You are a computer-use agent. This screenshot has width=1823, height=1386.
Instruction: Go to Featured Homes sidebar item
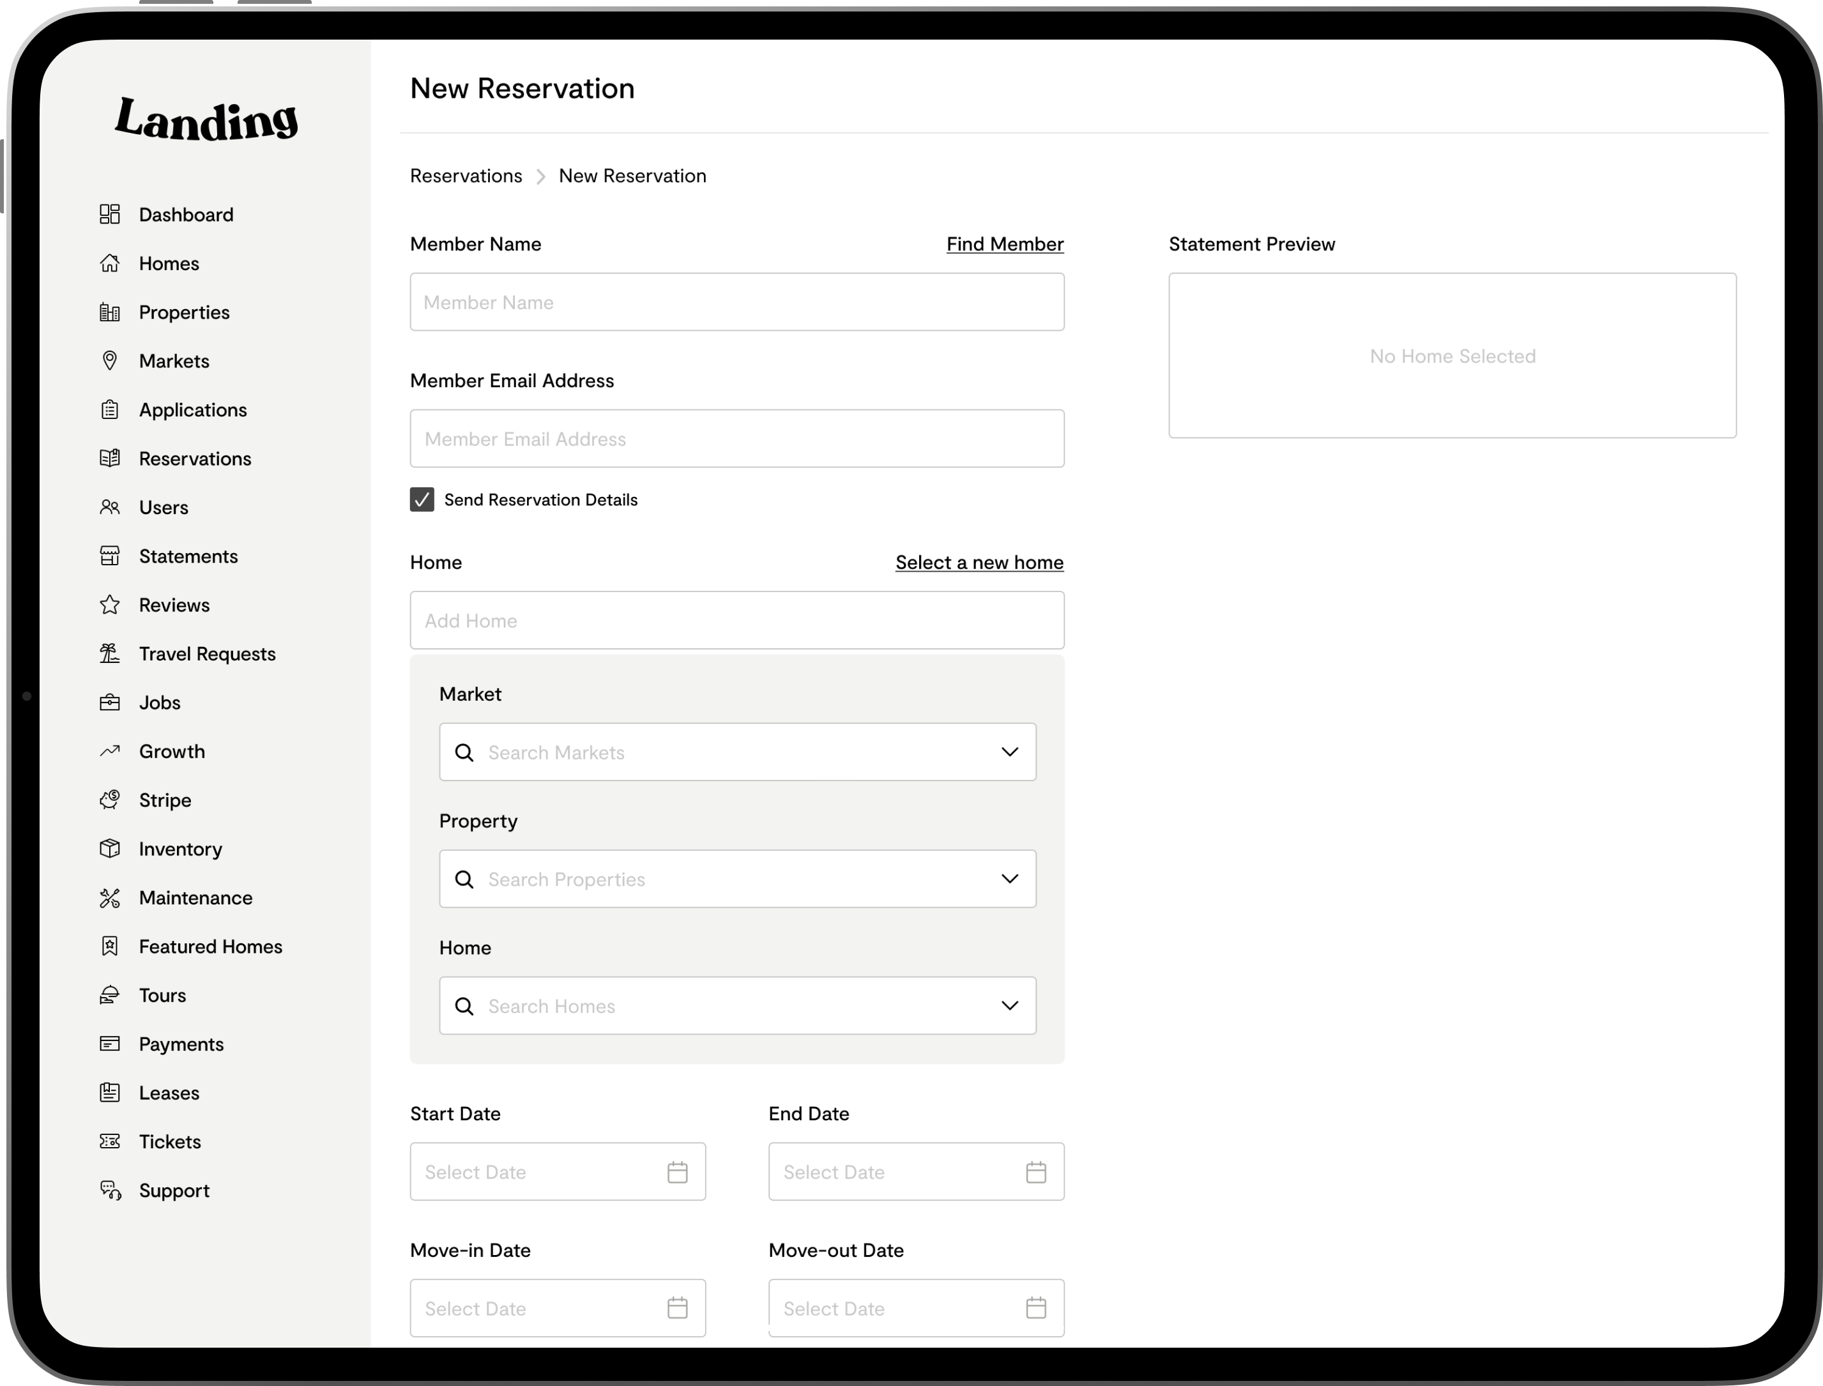coord(210,947)
